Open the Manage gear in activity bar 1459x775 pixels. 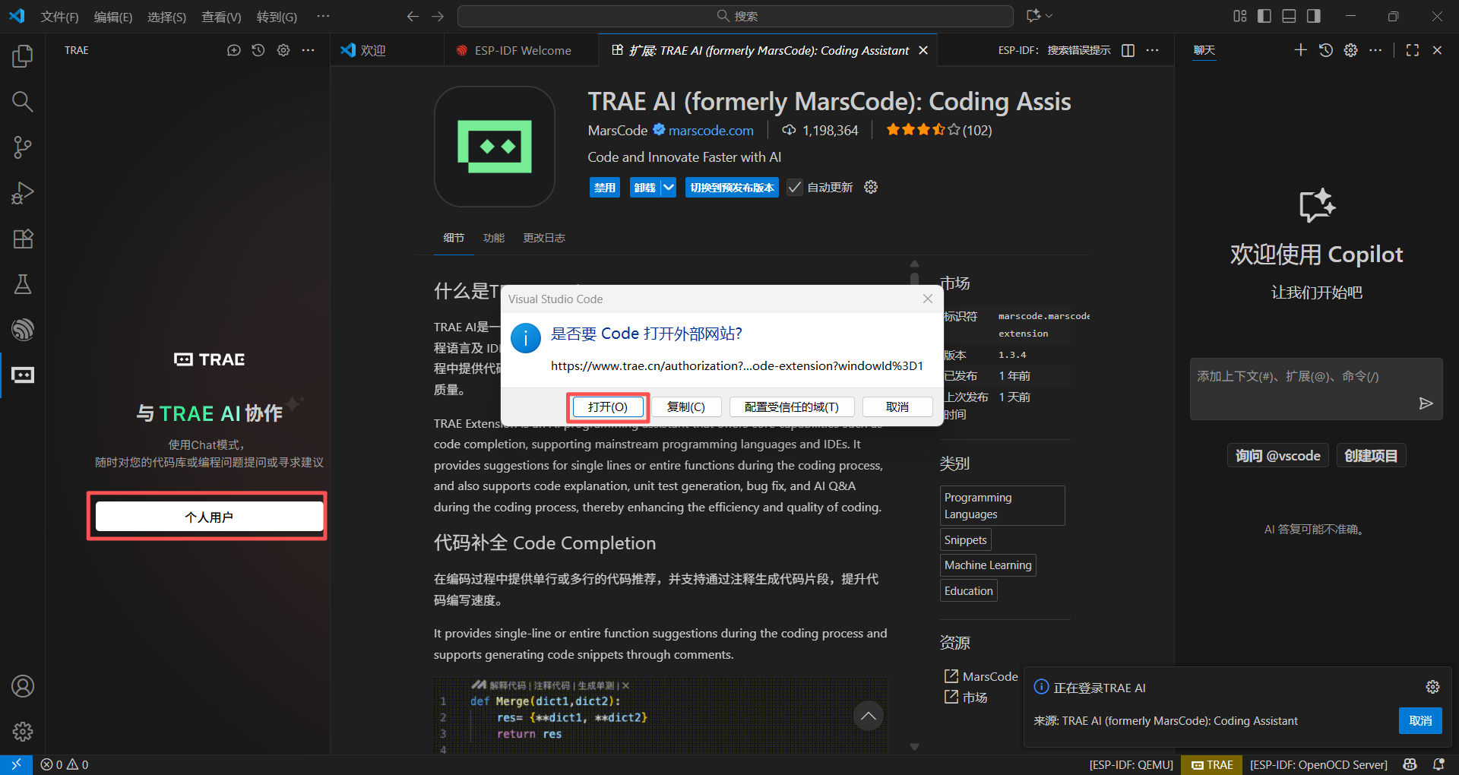[23, 732]
